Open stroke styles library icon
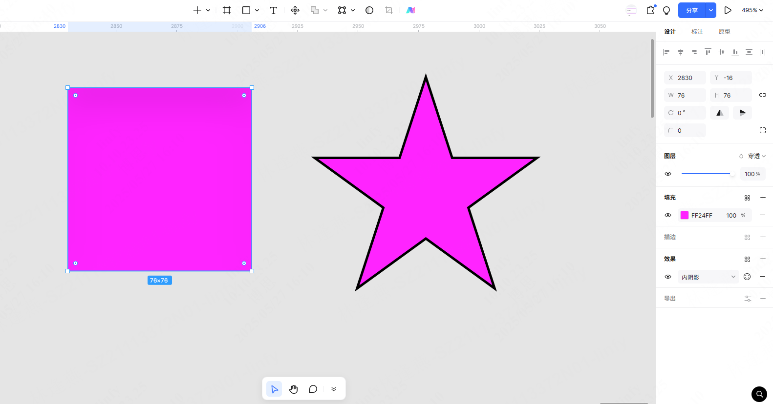This screenshot has height=404, width=773. click(747, 237)
